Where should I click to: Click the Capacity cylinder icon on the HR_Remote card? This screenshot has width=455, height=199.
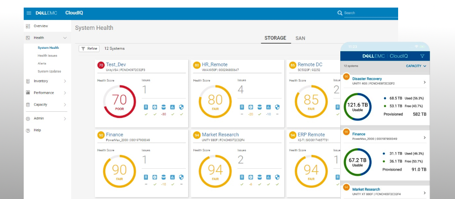coord(259,107)
